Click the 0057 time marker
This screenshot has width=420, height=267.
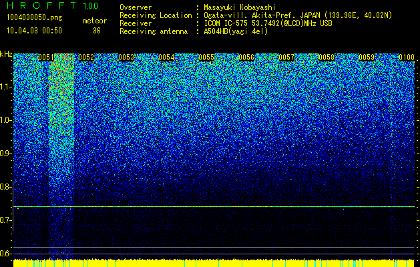[x=286, y=57]
